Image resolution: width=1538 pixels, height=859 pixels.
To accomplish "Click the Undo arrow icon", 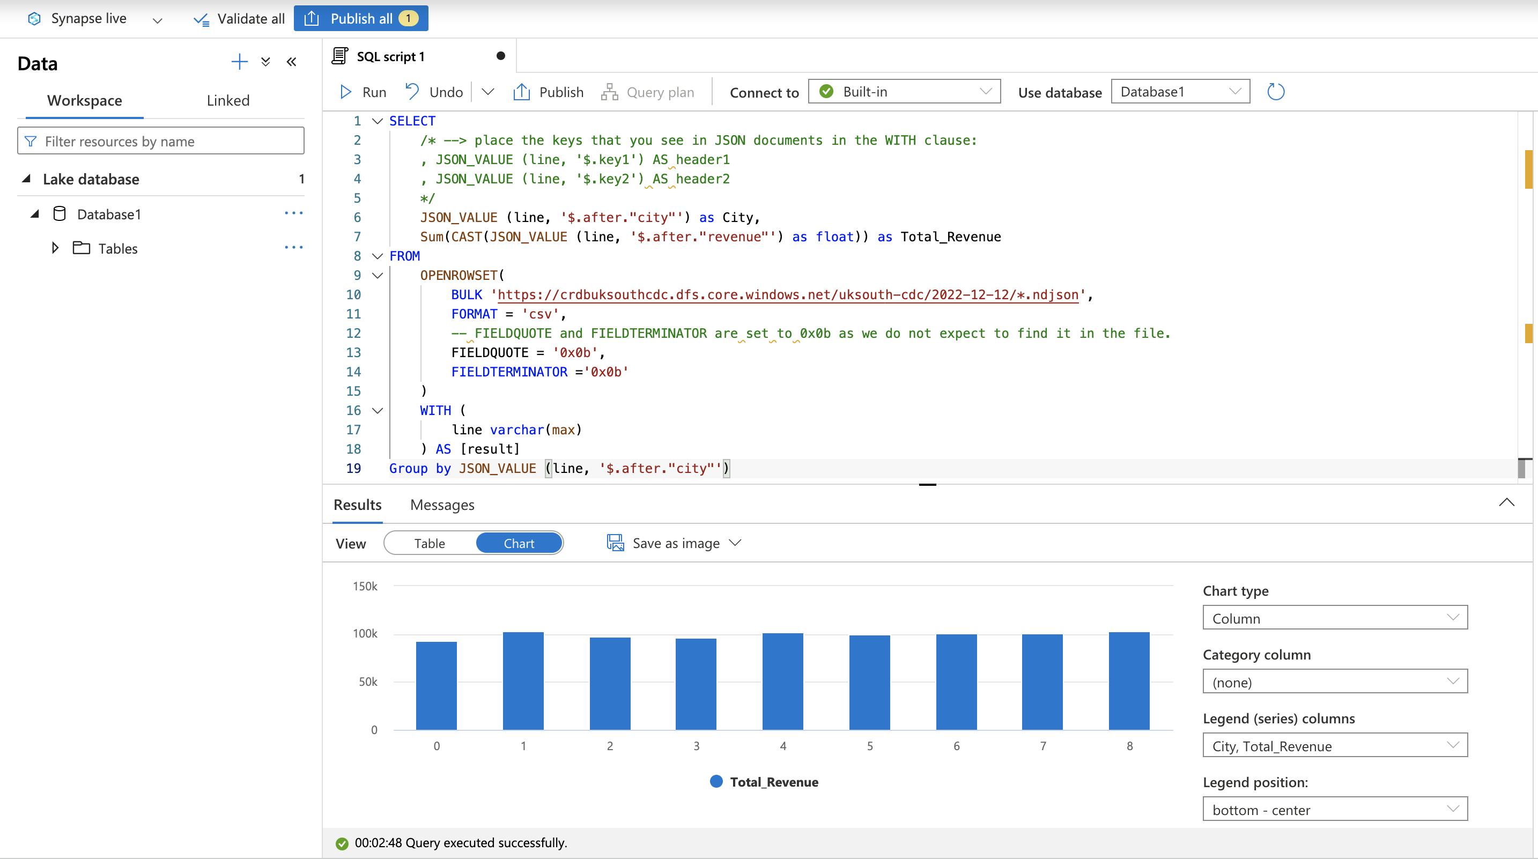I will click(412, 91).
